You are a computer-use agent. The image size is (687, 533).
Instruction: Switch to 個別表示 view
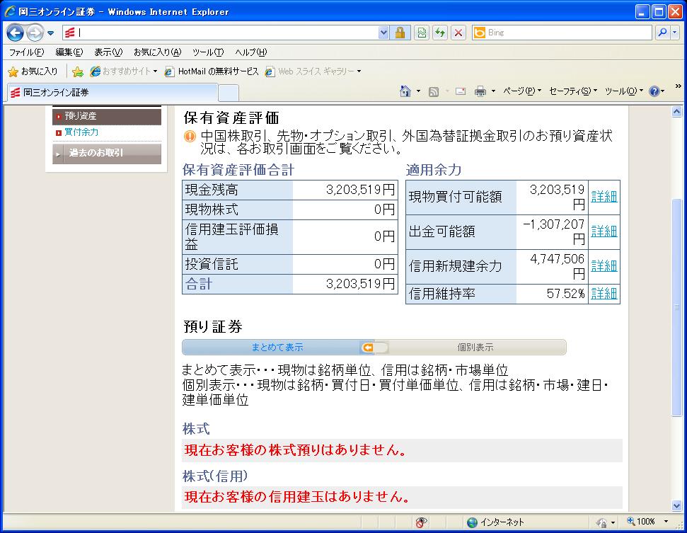(475, 348)
